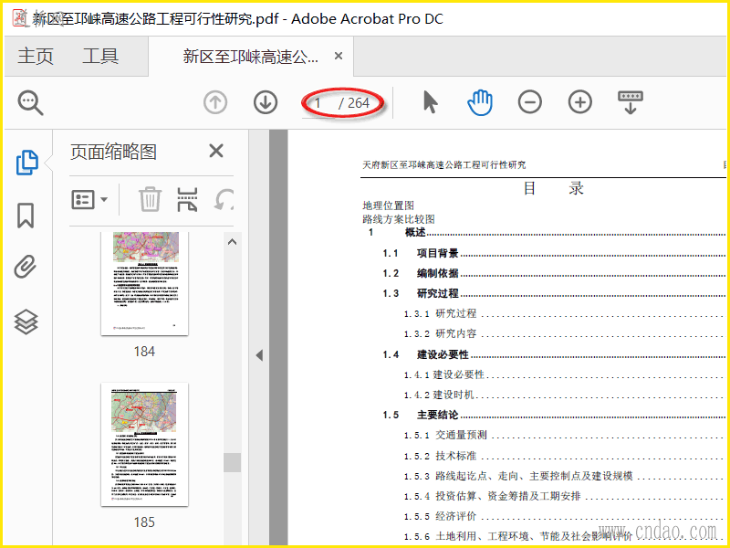Open the attachments paperclip panel
Image resolution: width=730 pixels, height=548 pixels.
tap(26, 267)
